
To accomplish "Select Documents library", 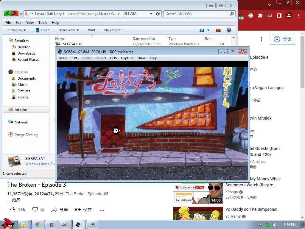I will (x=27, y=78).
